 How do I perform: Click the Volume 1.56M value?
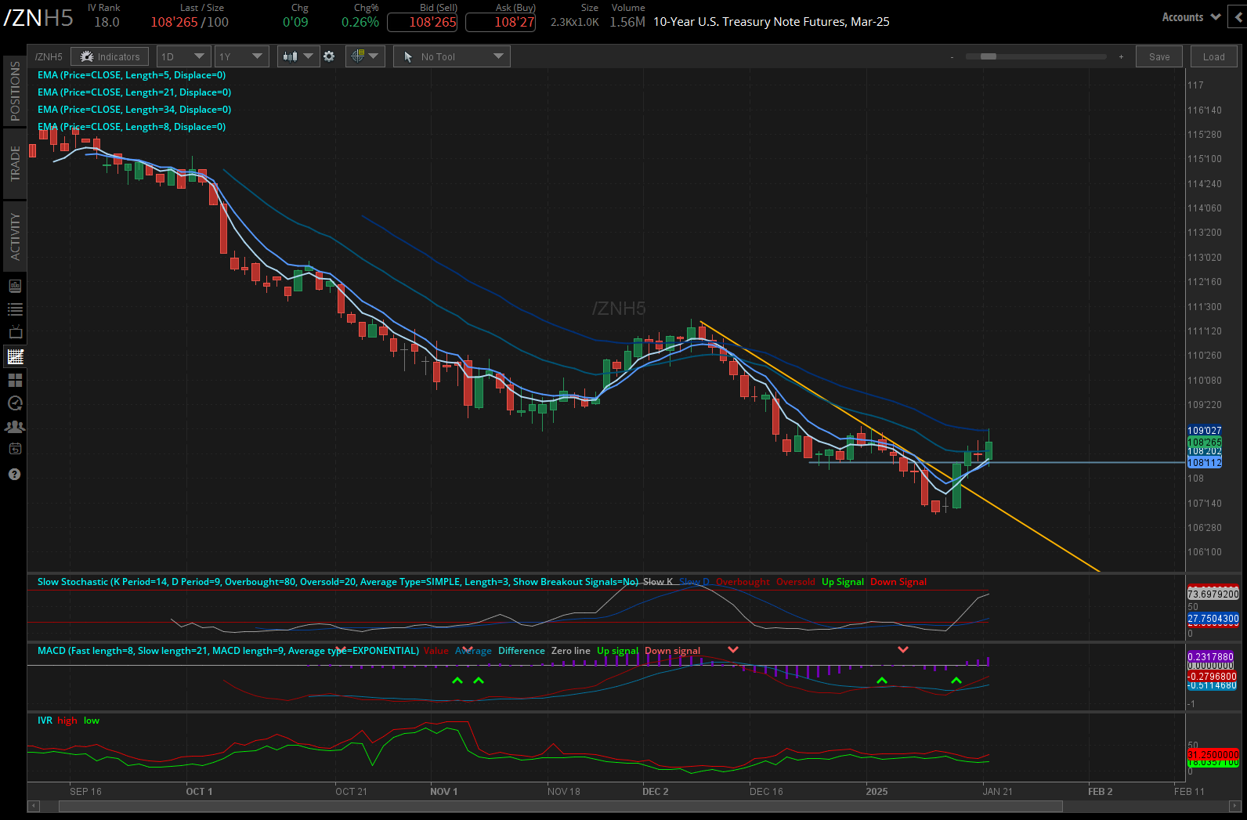(627, 22)
